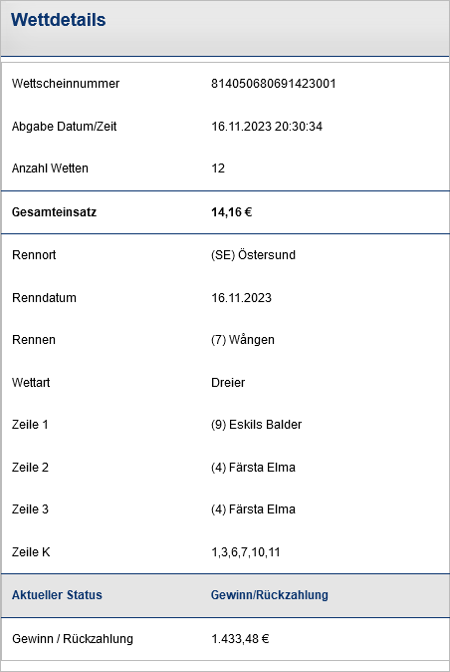Click the Wettscheinnummer label

coord(66,84)
